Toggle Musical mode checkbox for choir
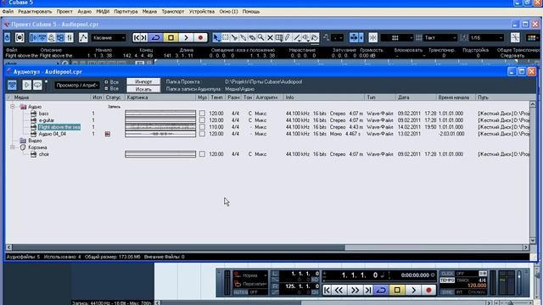Viewport: 543px width, 305px height. point(202,154)
